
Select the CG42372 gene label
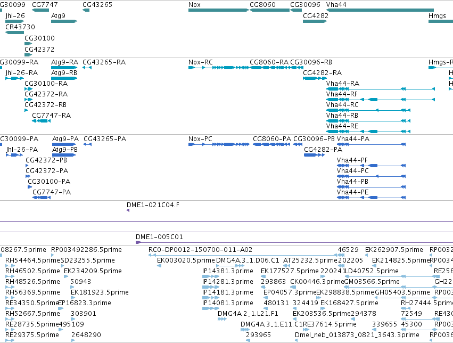39,49
